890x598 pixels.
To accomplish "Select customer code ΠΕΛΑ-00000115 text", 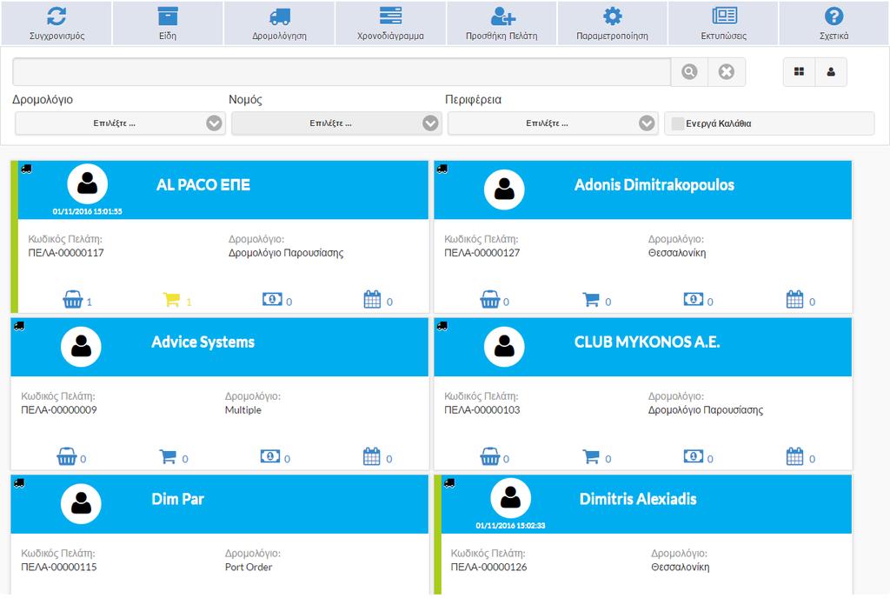I will click(59, 568).
